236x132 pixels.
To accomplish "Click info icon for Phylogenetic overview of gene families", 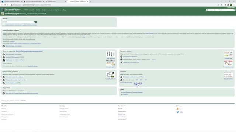I will 4,80.
